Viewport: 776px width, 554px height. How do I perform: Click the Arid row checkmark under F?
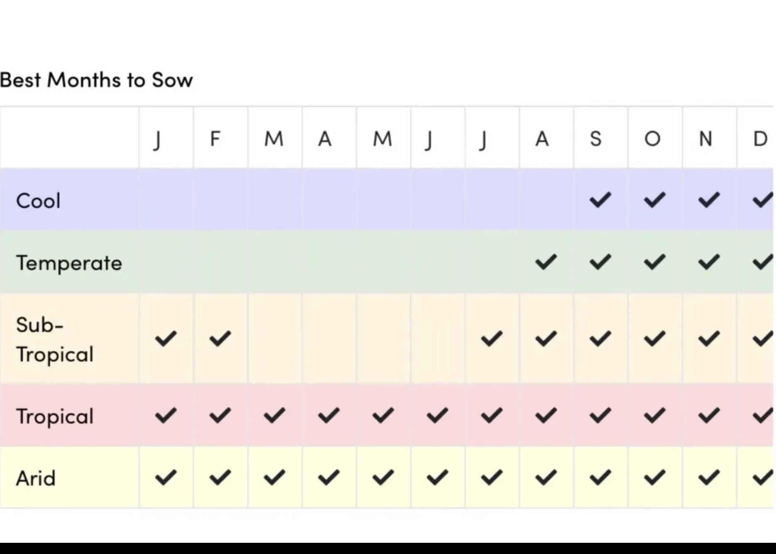[220, 477]
